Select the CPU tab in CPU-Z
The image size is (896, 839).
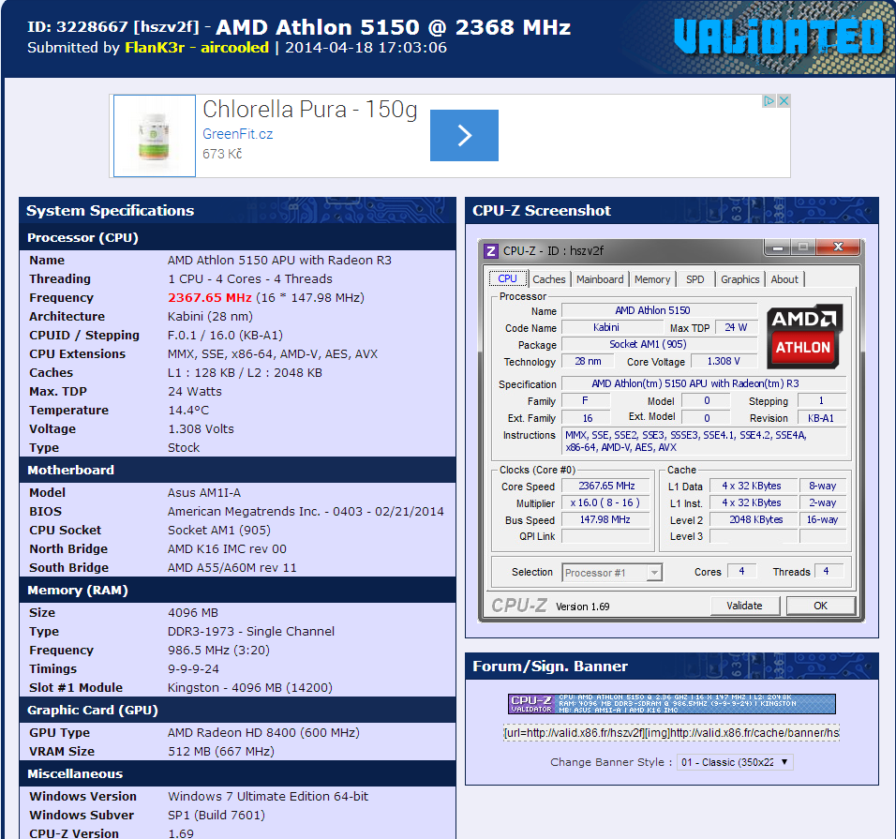pyautogui.click(x=507, y=279)
